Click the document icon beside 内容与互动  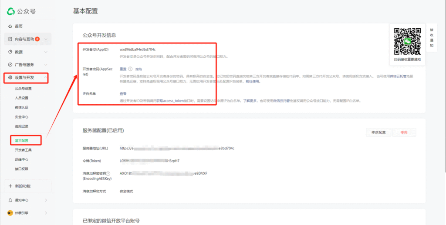(x=10, y=39)
